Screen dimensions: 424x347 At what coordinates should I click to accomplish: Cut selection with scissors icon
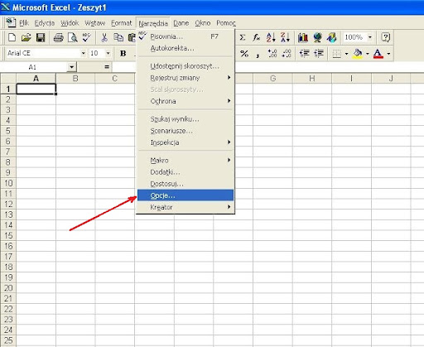click(104, 37)
